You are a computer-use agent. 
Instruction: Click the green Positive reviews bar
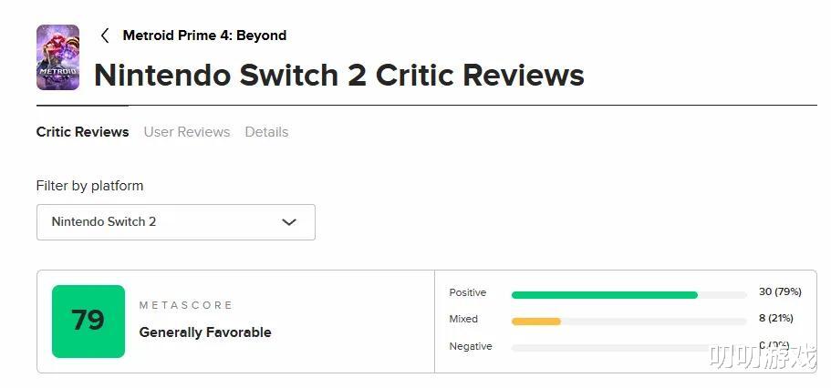pos(604,295)
